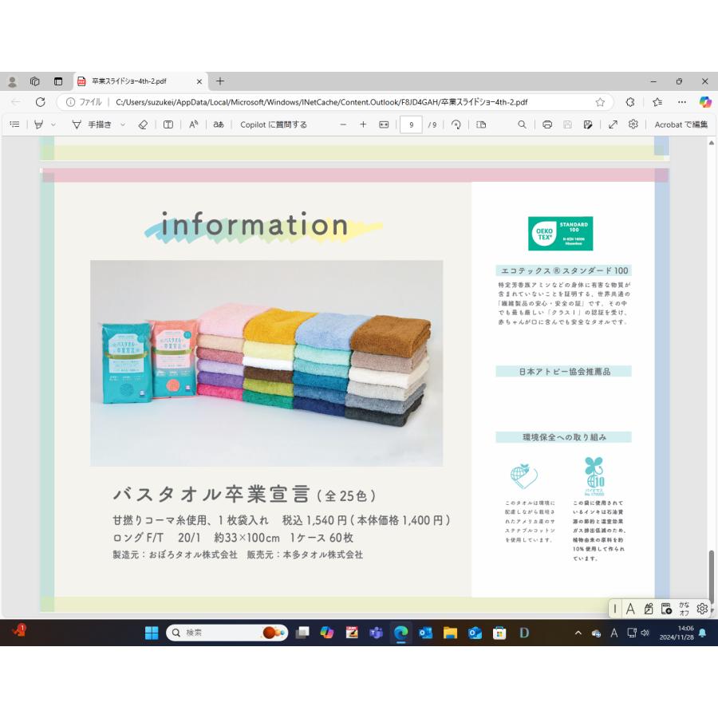Open the Print dialog via printer icon

point(547,124)
